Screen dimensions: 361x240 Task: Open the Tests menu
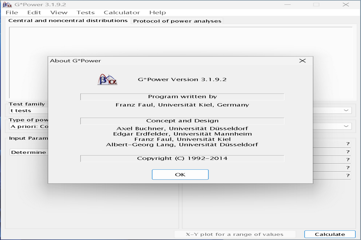[86, 12]
